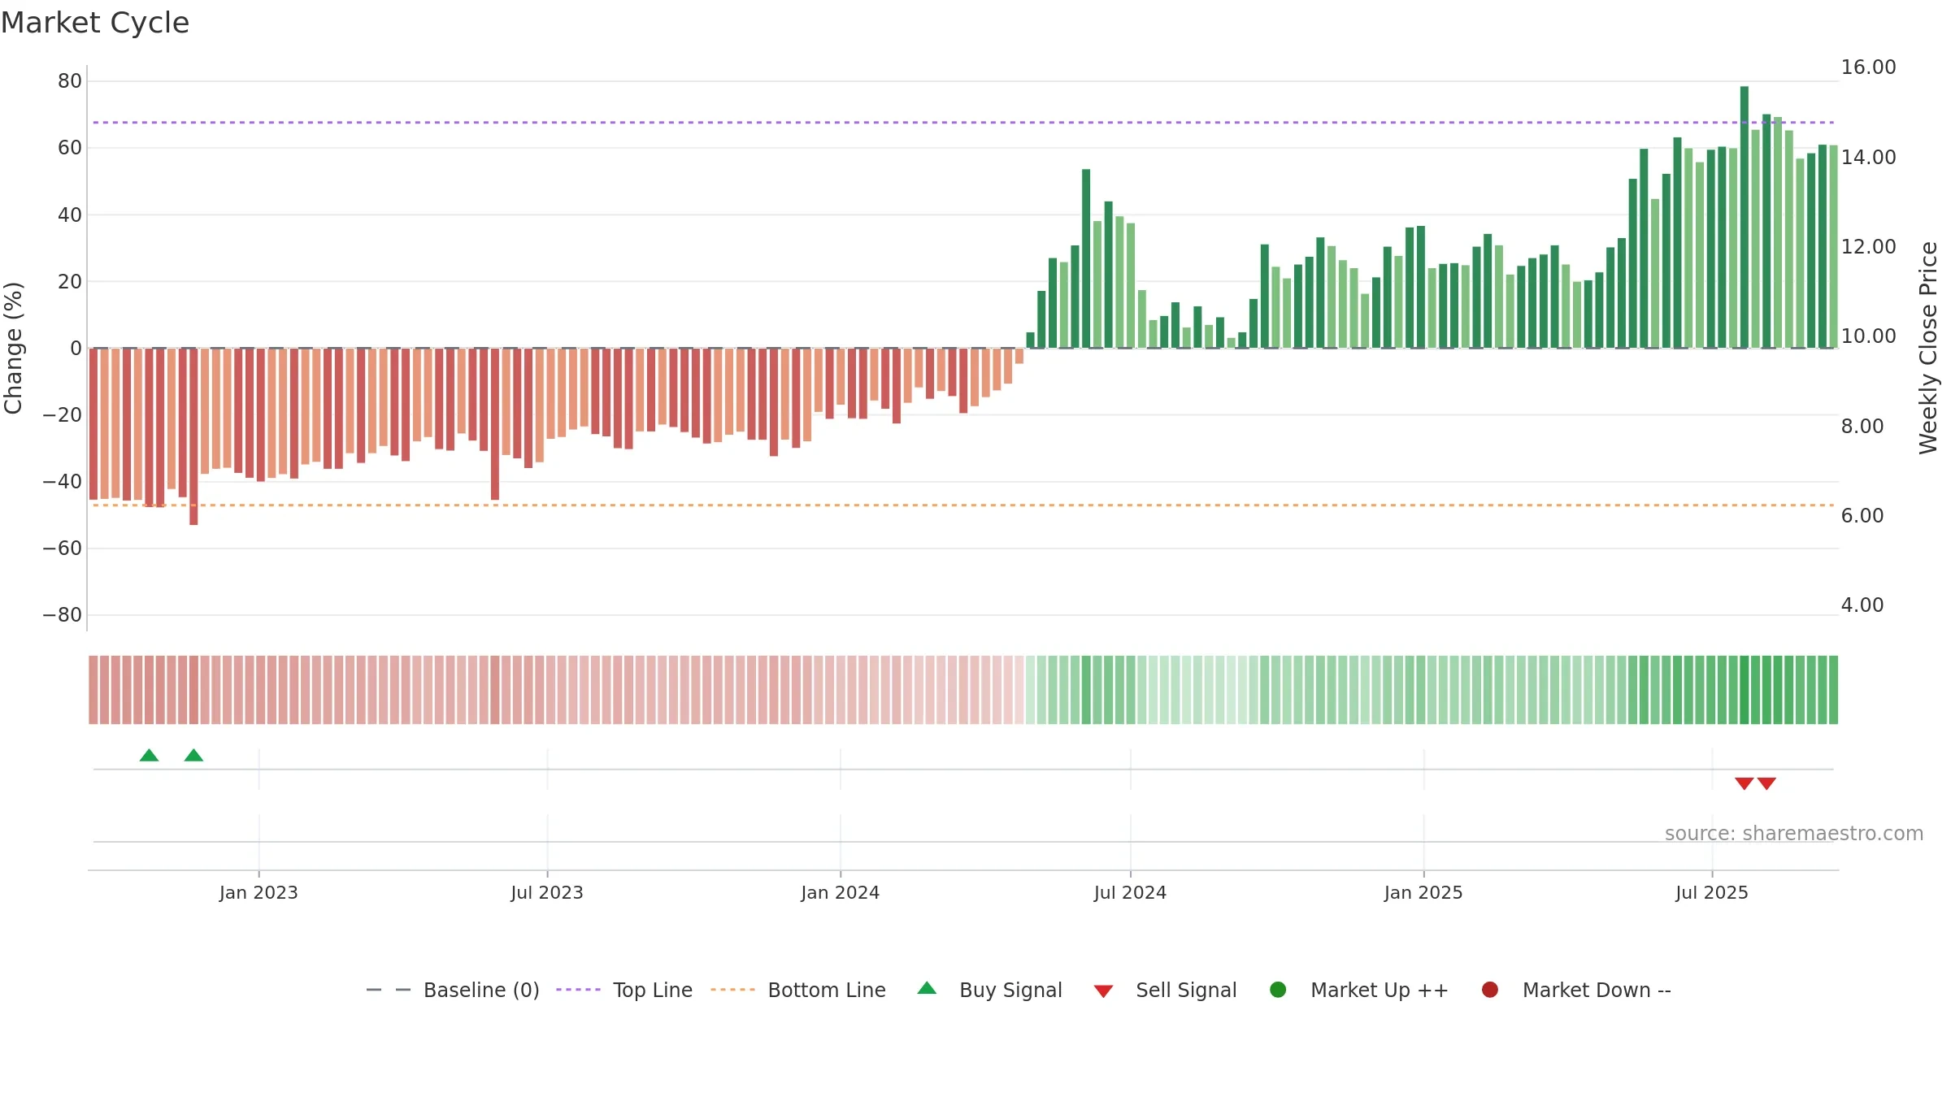The image size is (1951, 1097).
Task: Click the Market Down -- red dot
Action: click(x=1490, y=990)
